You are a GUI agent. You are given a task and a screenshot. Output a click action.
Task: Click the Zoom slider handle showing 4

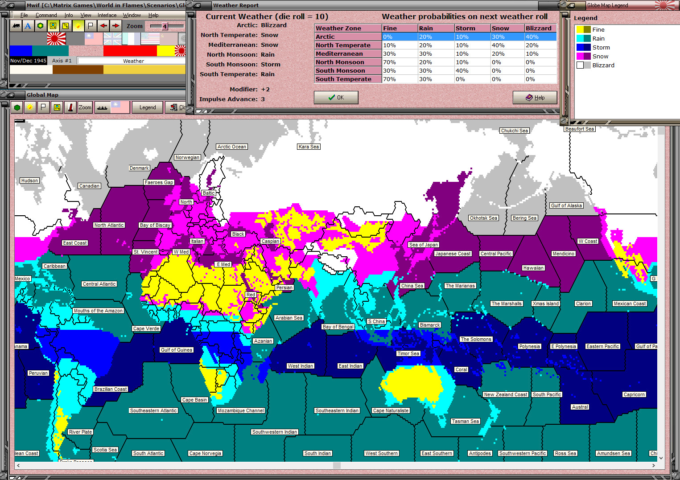(165, 26)
